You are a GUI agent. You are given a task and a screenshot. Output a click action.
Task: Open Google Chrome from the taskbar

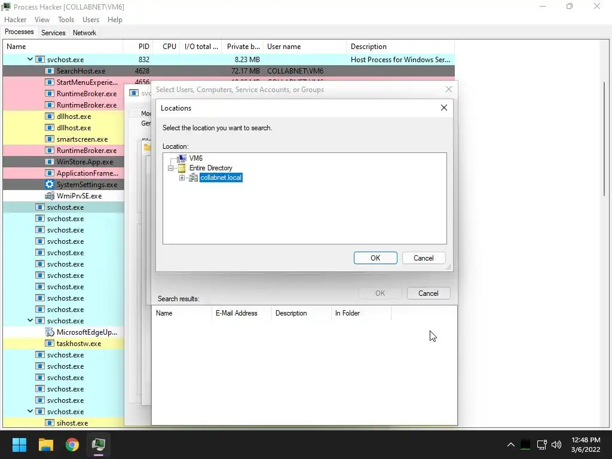click(72, 445)
